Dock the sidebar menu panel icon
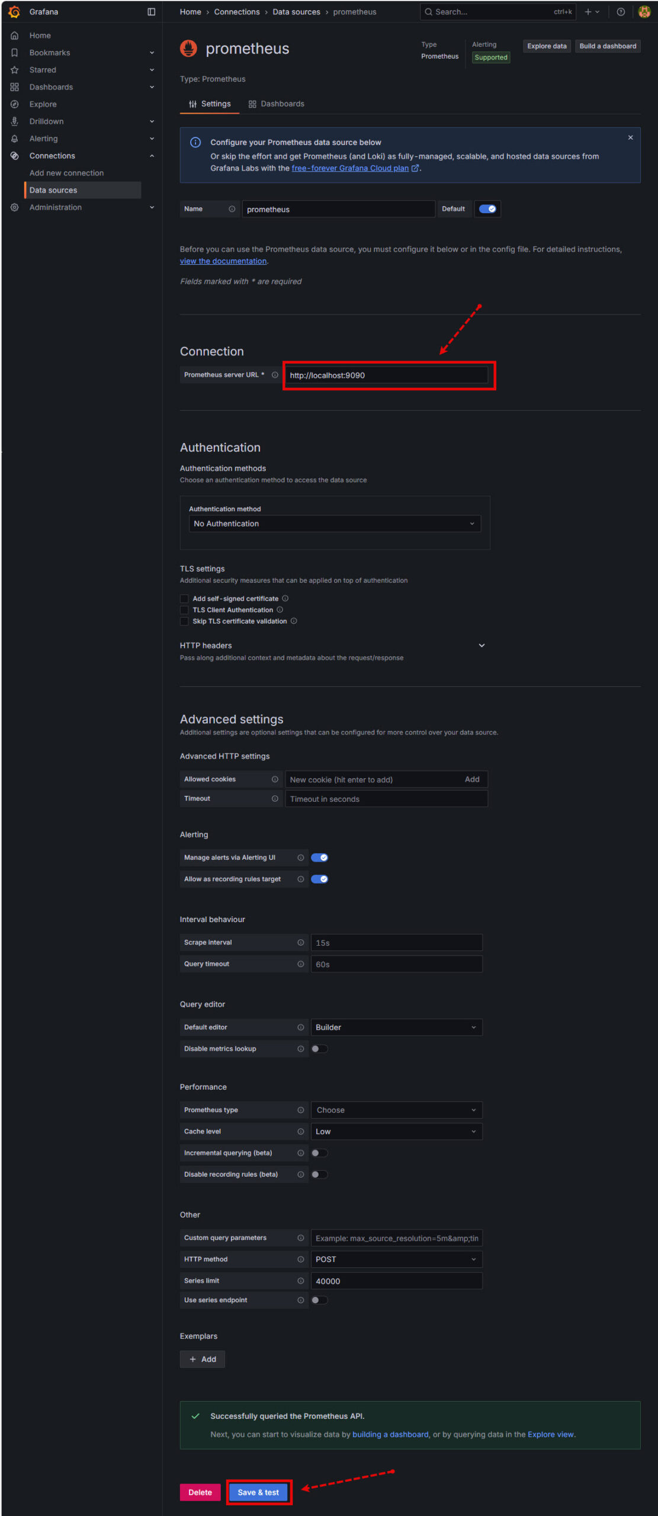Image resolution: width=658 pixels, height=1516 pixels. [x=151, y=12]
